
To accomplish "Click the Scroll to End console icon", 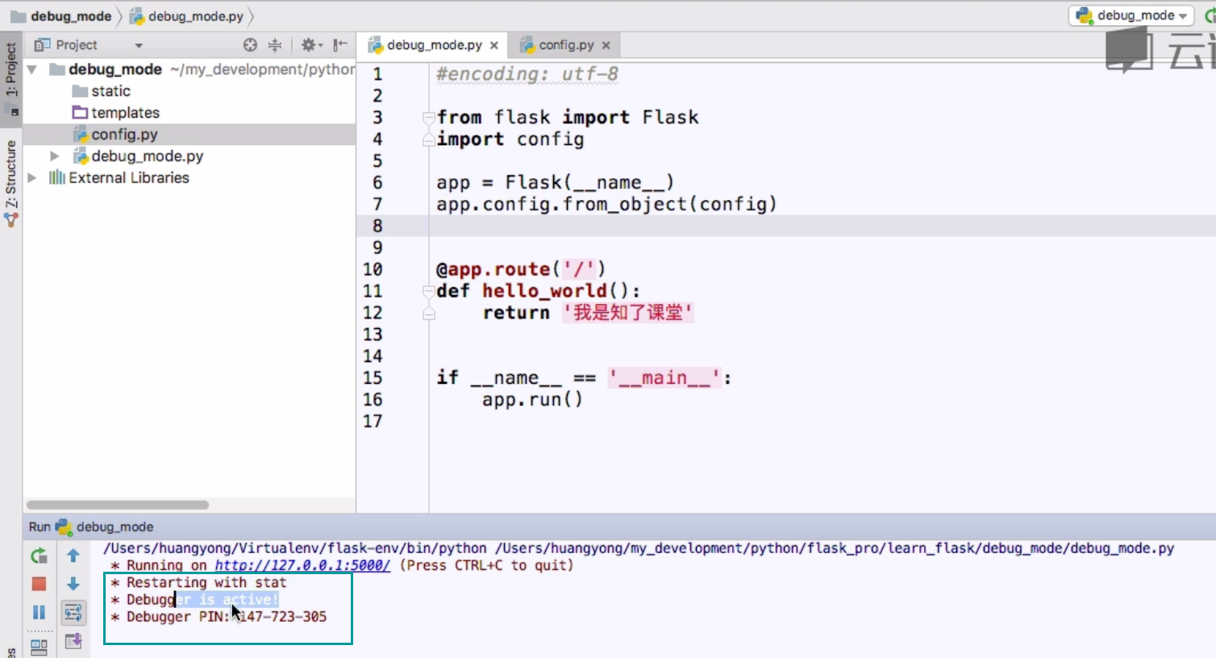I will (73, 641).
